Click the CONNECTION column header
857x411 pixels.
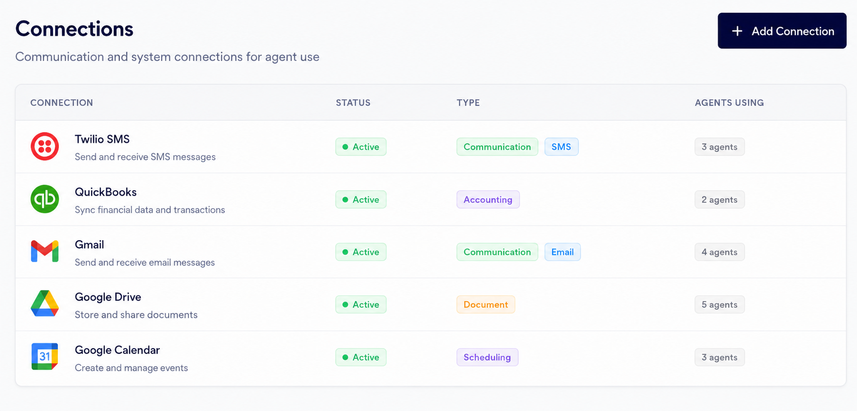pyautogui.click(x=62, y=103)
